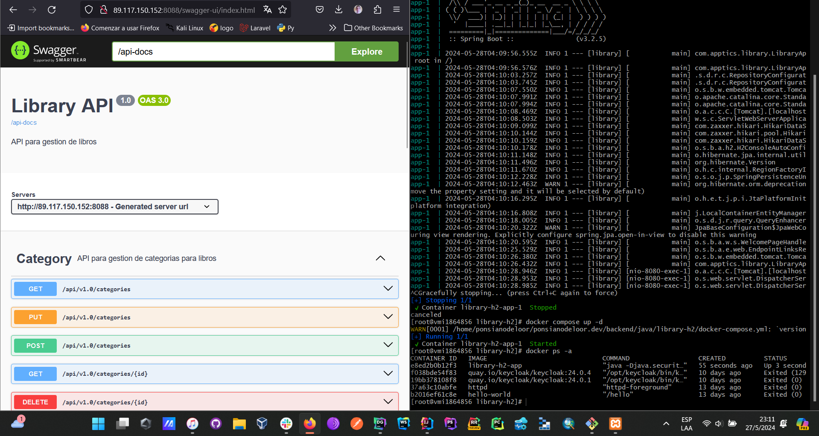The image size is (819, 436).
Task: Click the /api-docs input field
Action: 223,52
